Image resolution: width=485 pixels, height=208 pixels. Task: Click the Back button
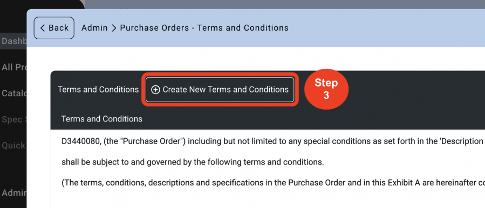(54, 28)
